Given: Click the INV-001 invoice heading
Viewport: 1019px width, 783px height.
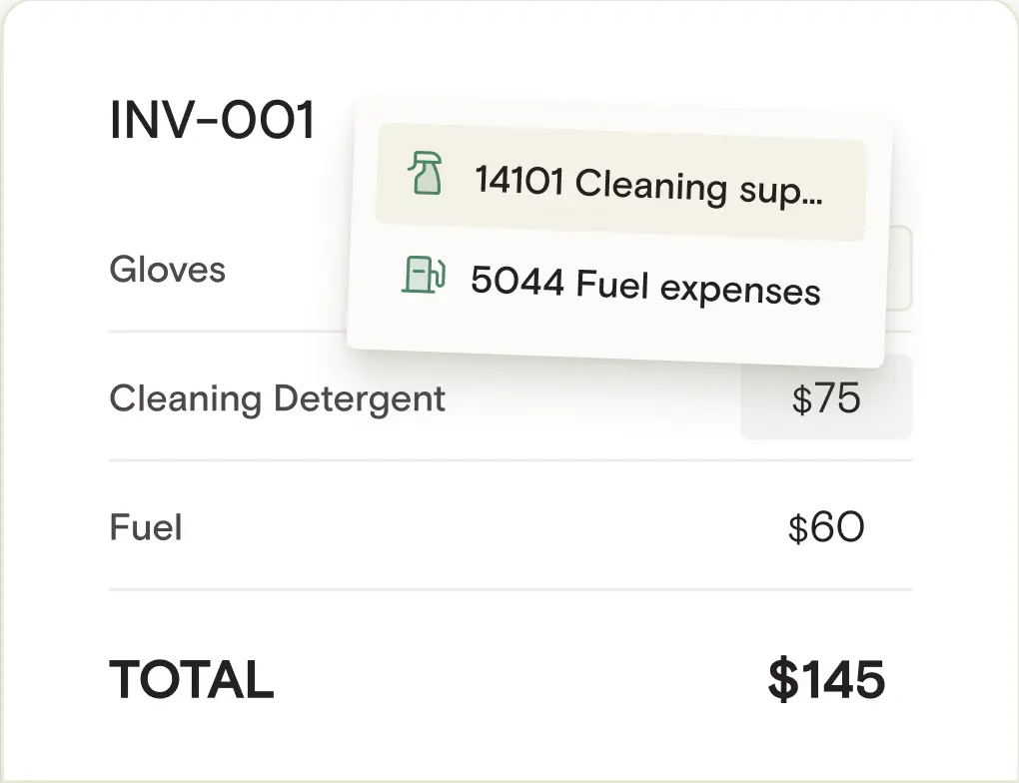Looking at the screenshot, I should pyautogui.click(x=213, y=120).
